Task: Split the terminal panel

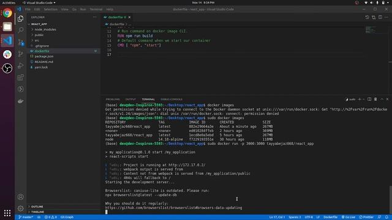Action: [369, 99]
